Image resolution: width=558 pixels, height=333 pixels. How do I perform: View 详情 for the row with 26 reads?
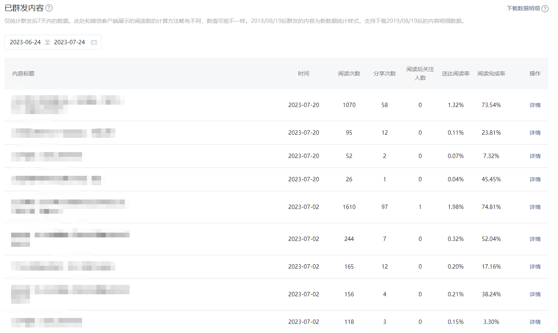coord(535,179)
